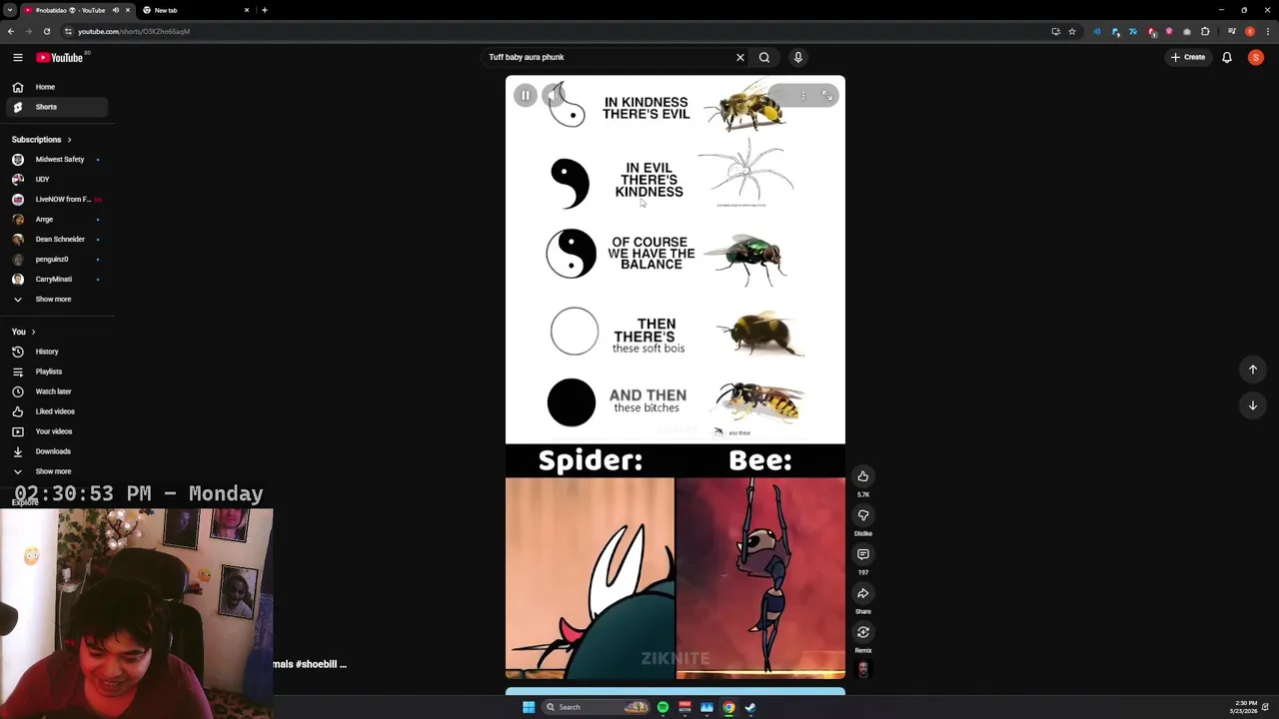Go to next Short with down arrow

point(1253,405)
